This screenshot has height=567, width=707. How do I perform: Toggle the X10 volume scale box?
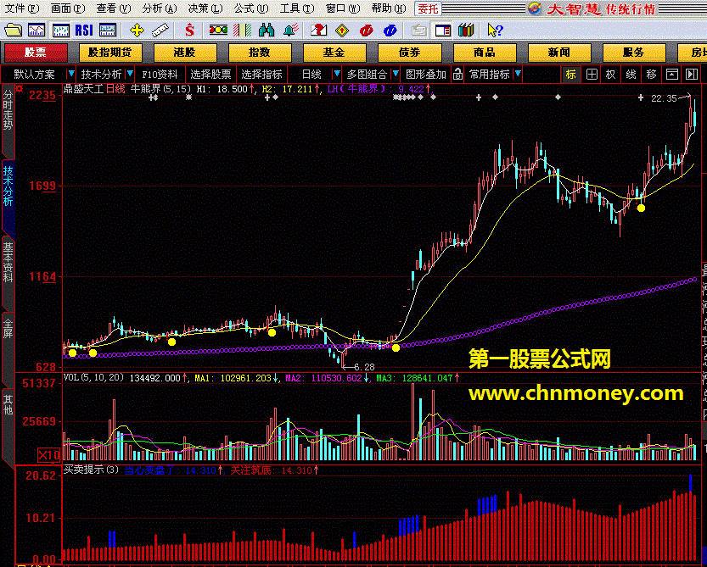click(48, 455)
